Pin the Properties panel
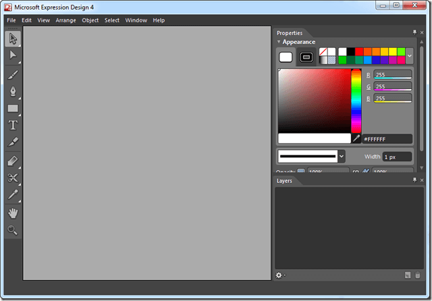This screenshot has height=301, width=432. (x=414, y=32)
